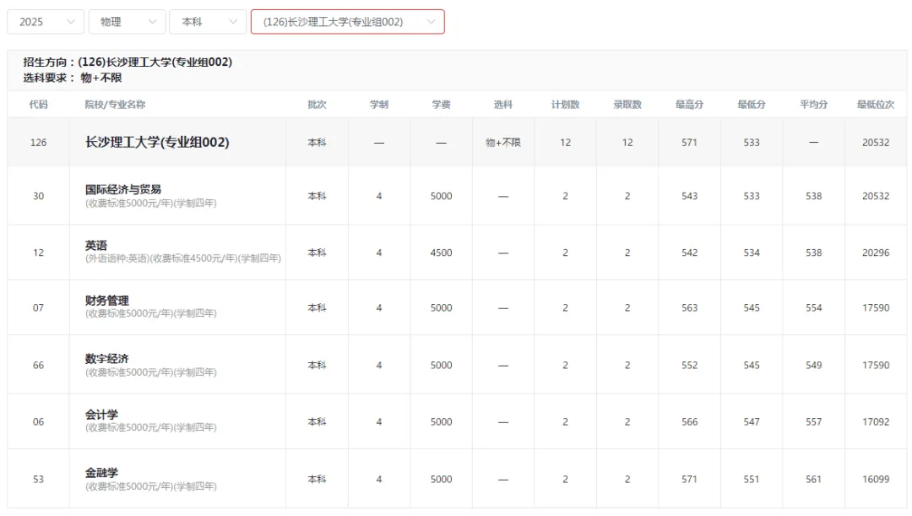
Task: Select the 会计学 major name
Action: coord(102,414)
